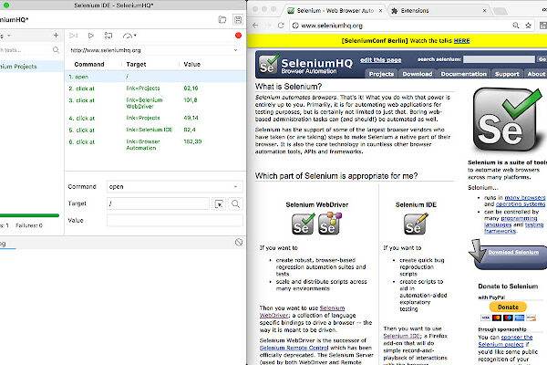547x365 pixels.
Task: Select row 6 link=Browser Automation
Action: click(155, 145)
